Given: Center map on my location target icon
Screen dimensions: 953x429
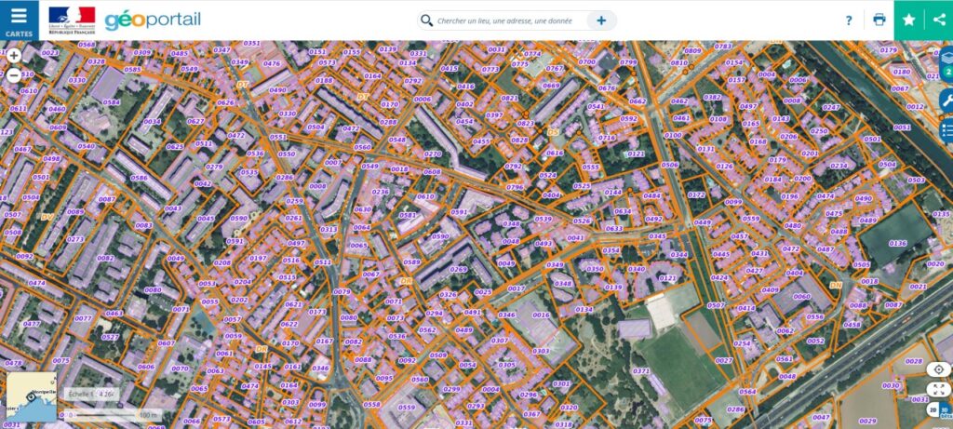Looking at the screenshot, I should [x=939, y=369].
